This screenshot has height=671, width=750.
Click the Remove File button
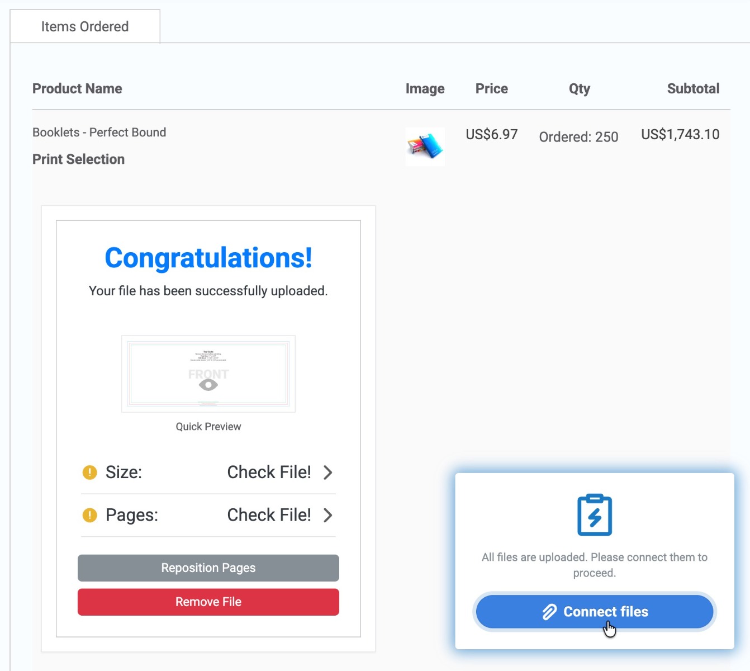click(208, 602)
